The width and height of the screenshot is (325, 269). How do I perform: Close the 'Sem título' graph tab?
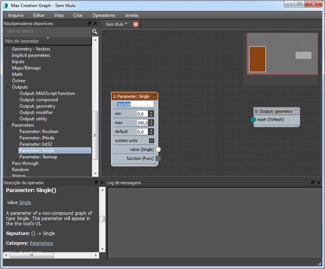coord(135,24)
